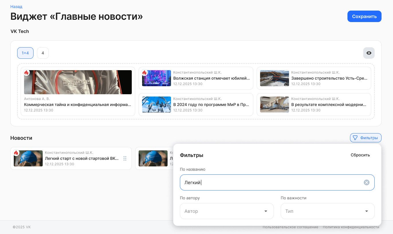Select the 1+4 layout option
Image resolution: width=393 pixels, height=234 pixels.
25,53
